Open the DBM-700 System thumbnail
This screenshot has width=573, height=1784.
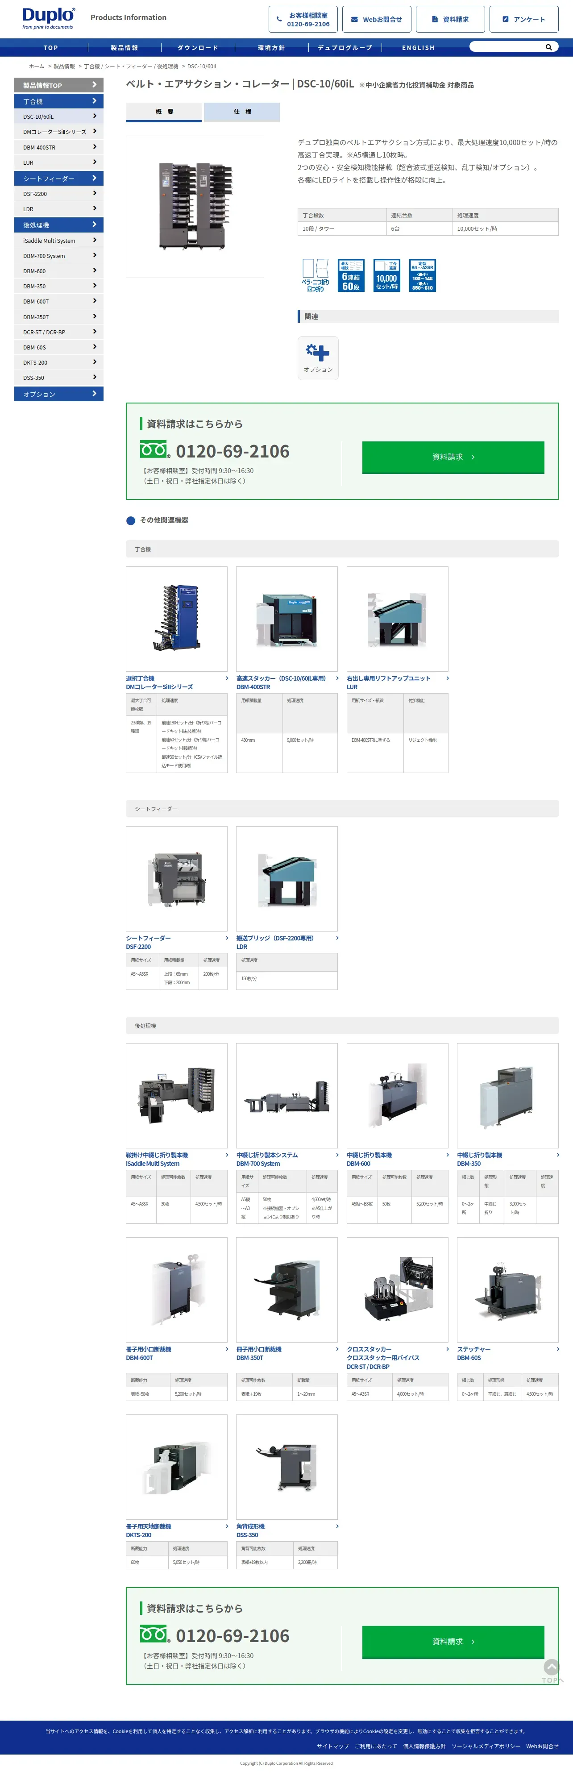coord(286,1095)
